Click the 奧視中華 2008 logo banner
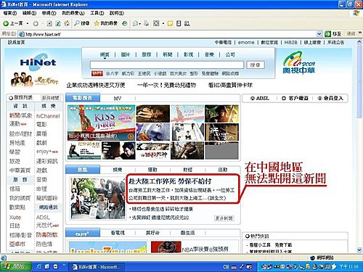This screenshot has height=272, width=363. pos(299,63)
